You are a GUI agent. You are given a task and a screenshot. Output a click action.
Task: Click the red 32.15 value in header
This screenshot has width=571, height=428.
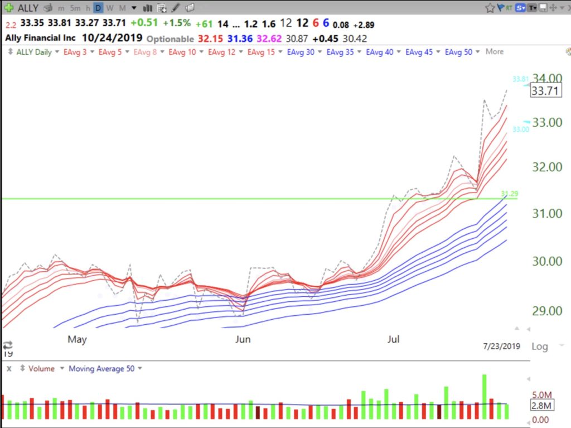pyautogui.click(x=210, y=39)
